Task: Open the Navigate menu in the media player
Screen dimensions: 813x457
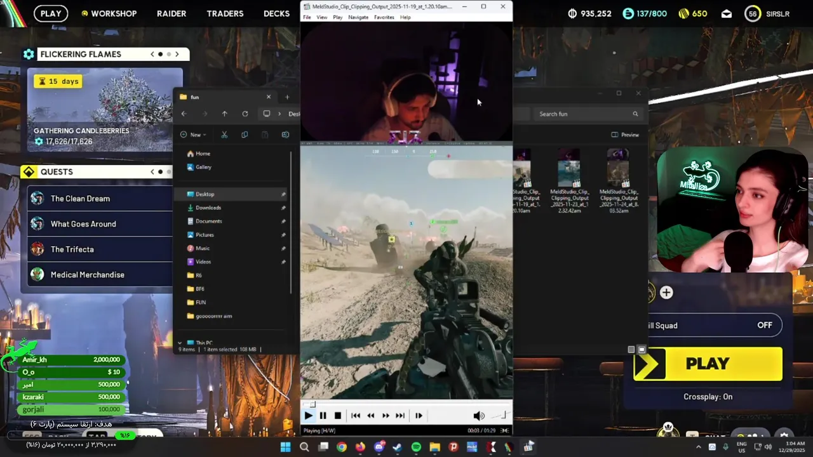Action: 358,17
